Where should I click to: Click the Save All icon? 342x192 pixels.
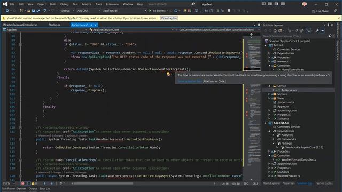[38, 11]
